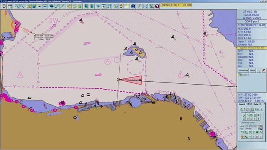Screen dimensions: 267x150
Task: Open the Edit dropdown in Editors panel
Action: coord(258,109)
